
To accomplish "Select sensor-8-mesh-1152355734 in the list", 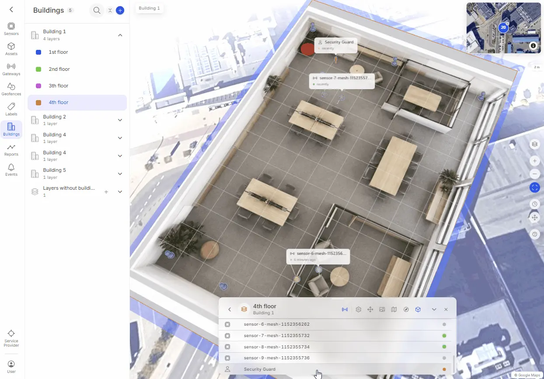I will point(336,347).
